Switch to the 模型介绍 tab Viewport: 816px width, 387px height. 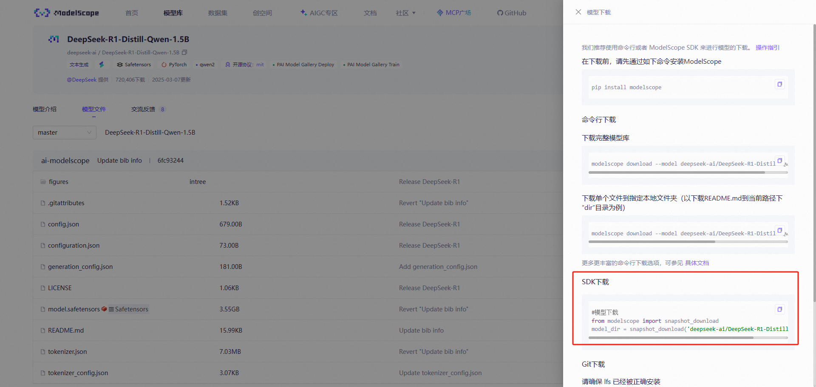click(45, 109)
